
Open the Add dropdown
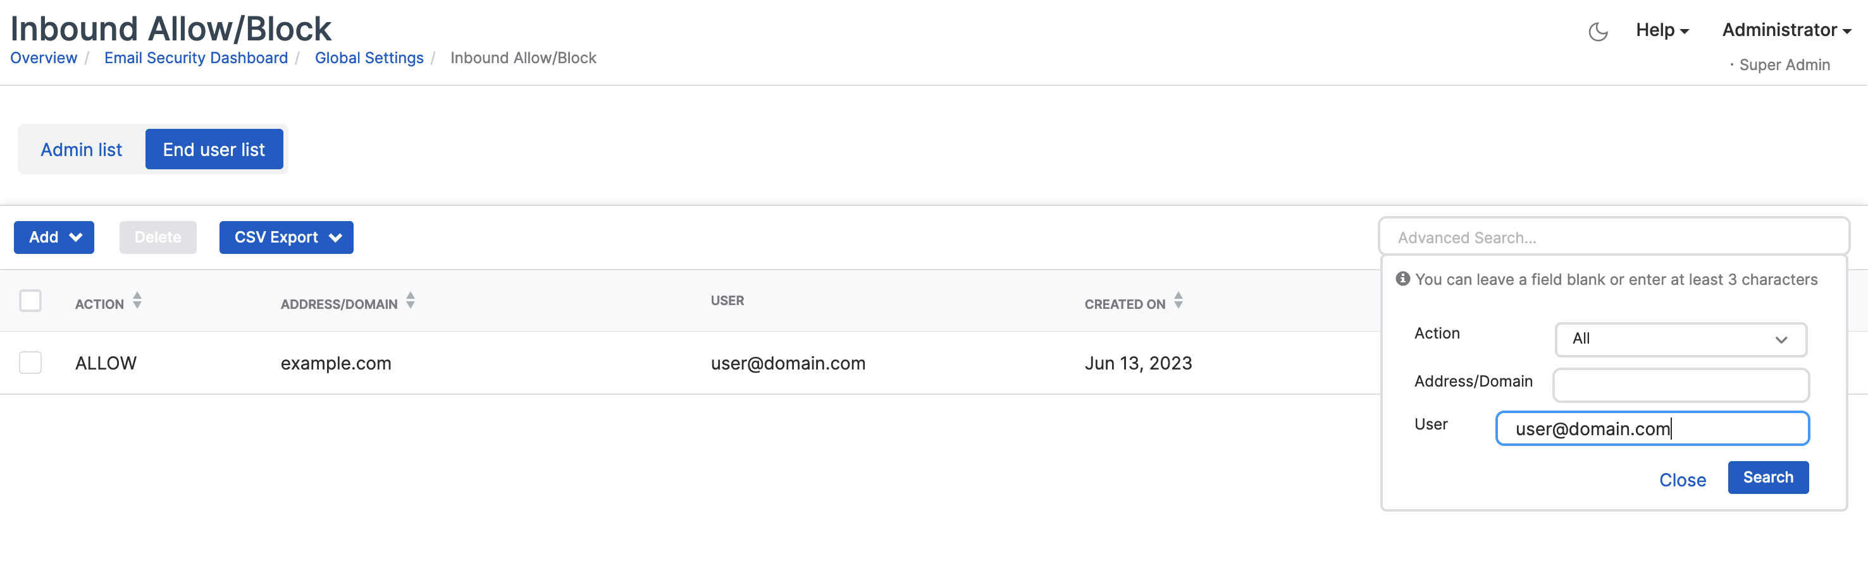[x=54, y=237]
